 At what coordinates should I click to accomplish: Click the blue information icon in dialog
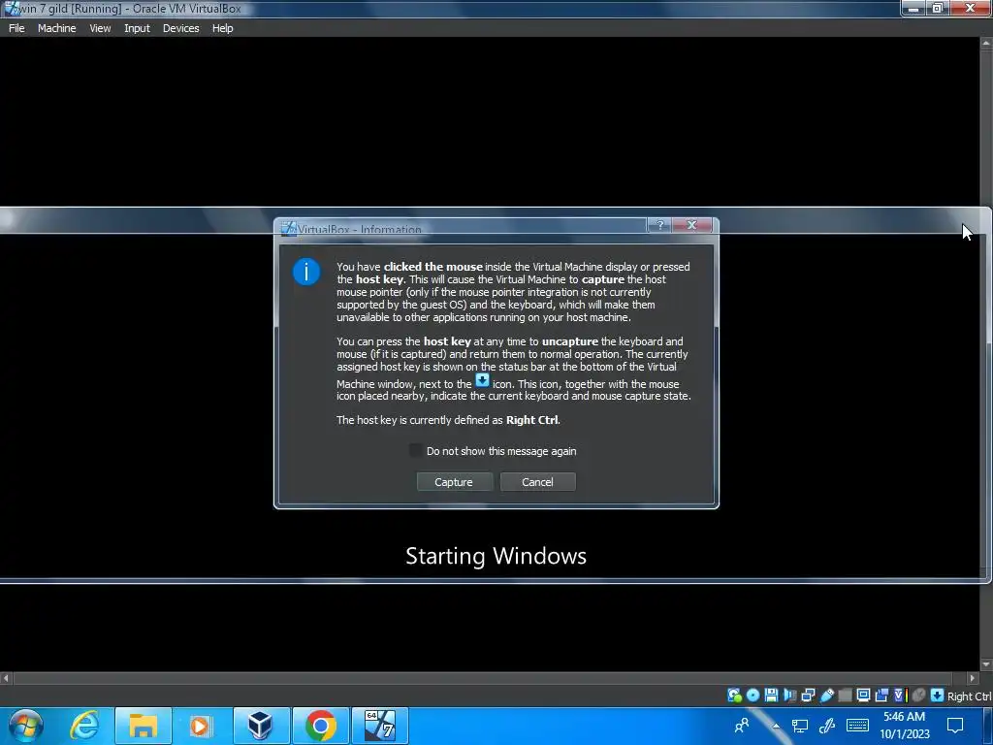point(305,272)
